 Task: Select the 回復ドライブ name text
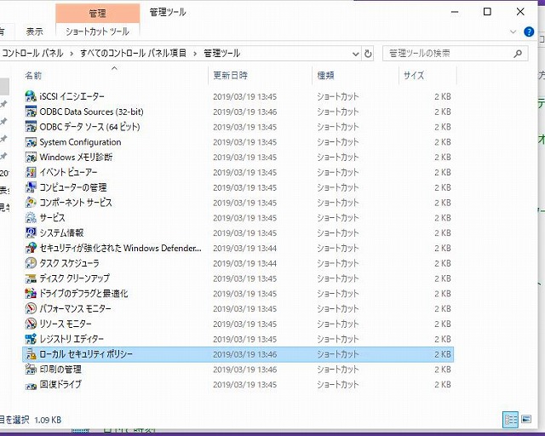tap(60, 385)
